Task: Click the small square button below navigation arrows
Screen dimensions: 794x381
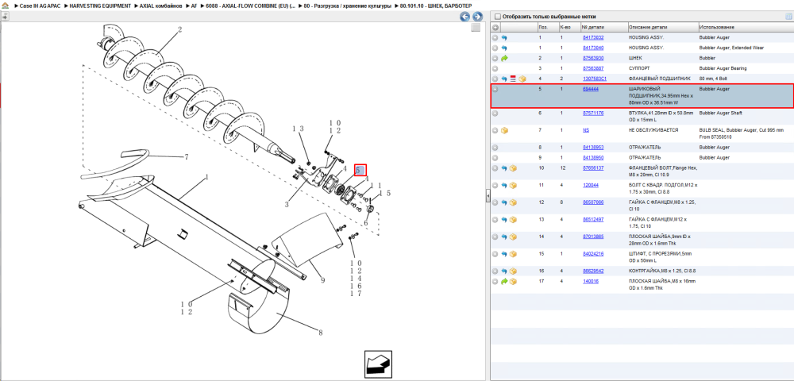Action: (476, 28)
